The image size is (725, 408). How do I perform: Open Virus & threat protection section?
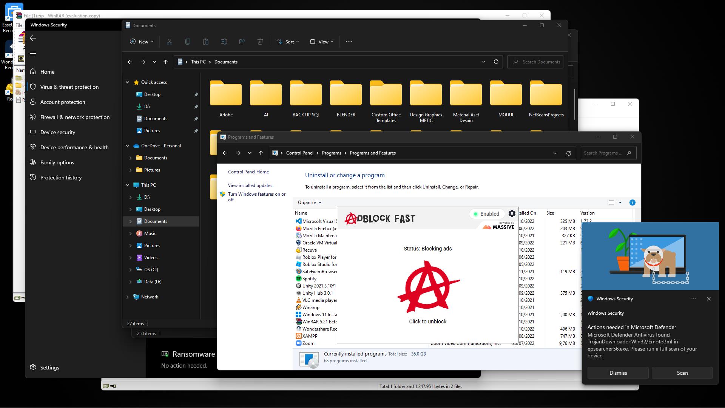coord(69,87)
